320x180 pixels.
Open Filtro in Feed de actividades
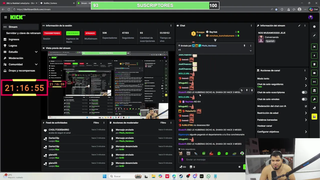(96, 123)
